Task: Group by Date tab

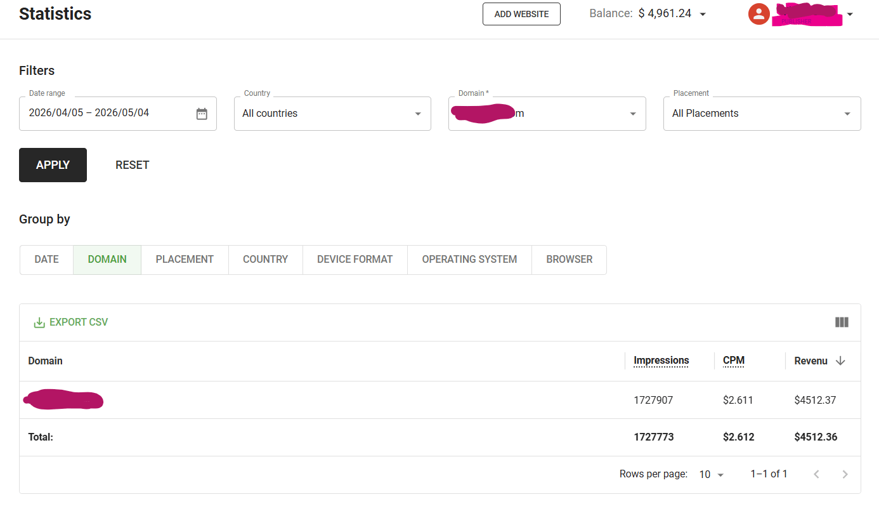Action: click(47, 260)
